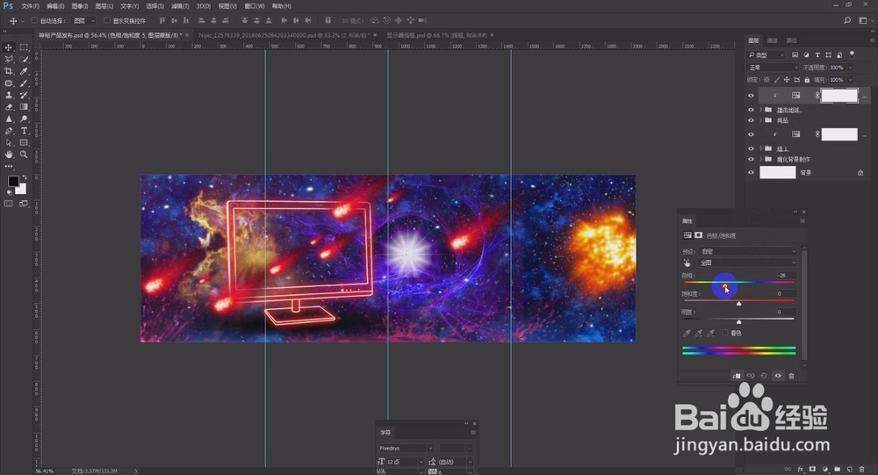Click the foreground black color swatch
The width and height of the screenshot is (878, 475).
coord(13,181)
